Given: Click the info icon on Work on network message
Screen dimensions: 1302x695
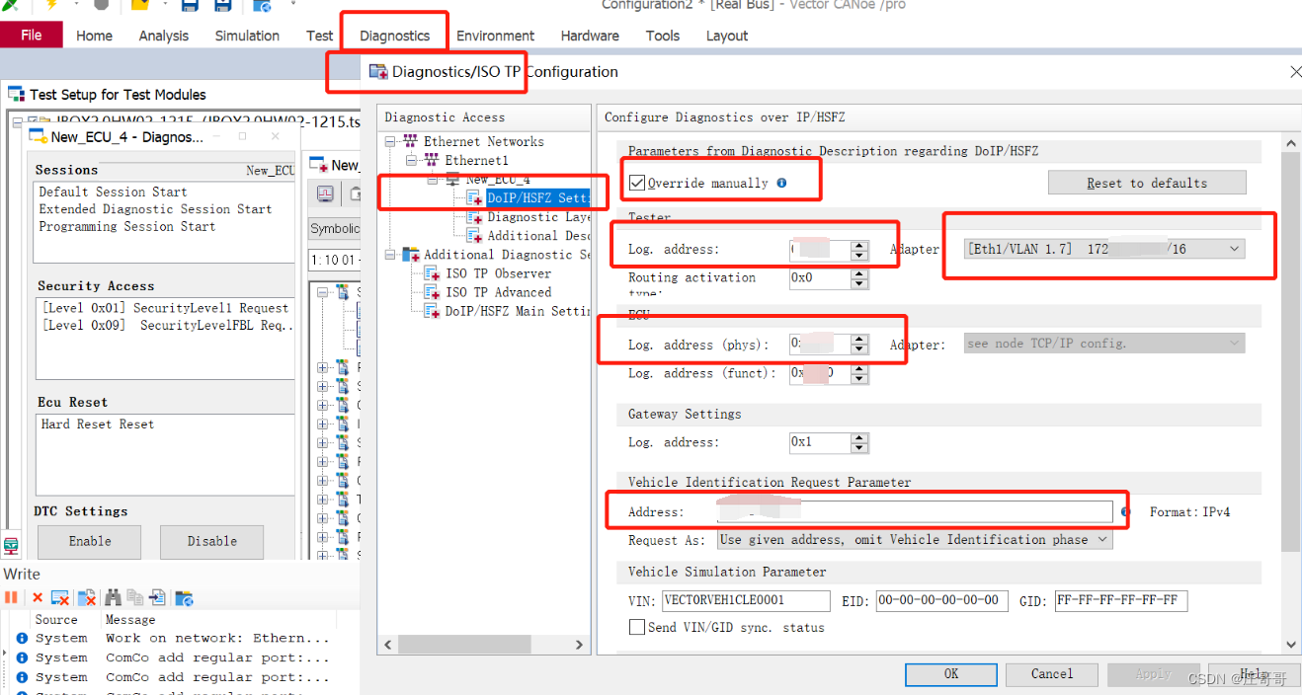Looking at the screenshot, I should (22, 638).
